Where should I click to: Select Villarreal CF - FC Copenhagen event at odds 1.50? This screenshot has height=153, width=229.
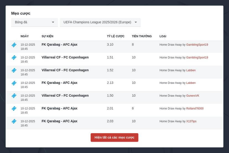(65, 96)
